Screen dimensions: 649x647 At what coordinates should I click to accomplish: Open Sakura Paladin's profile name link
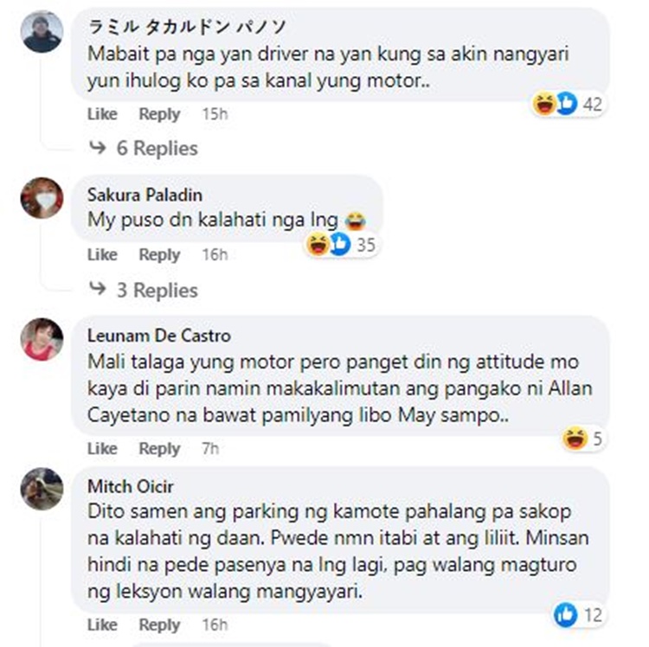[145, 195]
